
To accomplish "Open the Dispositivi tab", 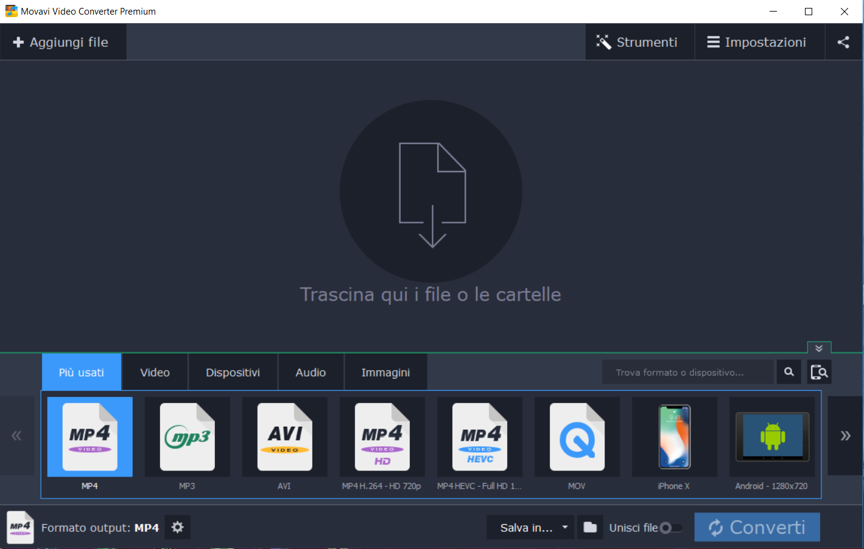I will coord(233,372).
